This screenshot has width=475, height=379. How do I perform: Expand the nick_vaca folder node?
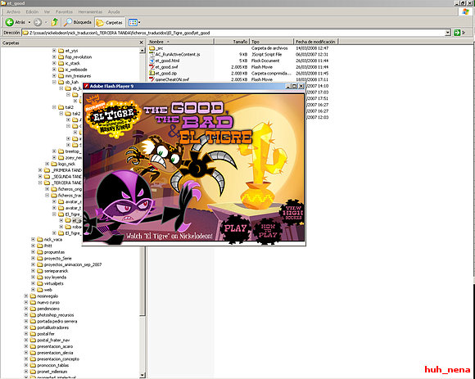(x=33, y=240)
